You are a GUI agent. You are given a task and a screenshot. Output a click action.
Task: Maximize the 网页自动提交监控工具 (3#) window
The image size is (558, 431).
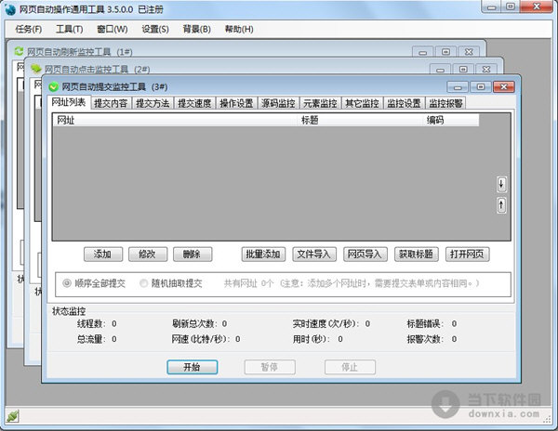point(481,86)
